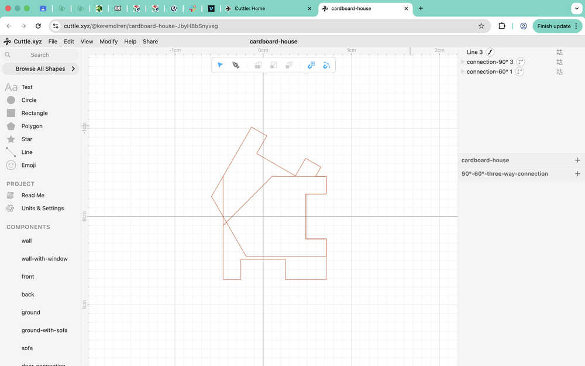Open the front component
Image resolution: width=585 pixels, height=366 pixels.
tap(27, 277)
